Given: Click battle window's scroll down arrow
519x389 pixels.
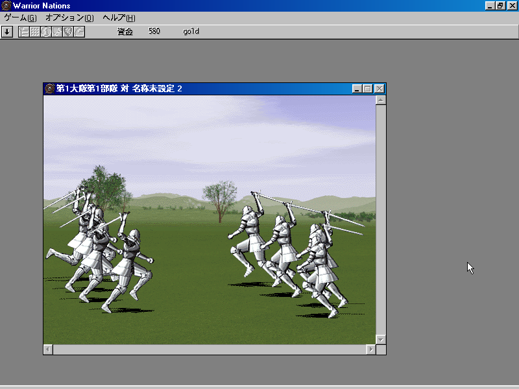Looking at the screenshot, I should point(381,339).
